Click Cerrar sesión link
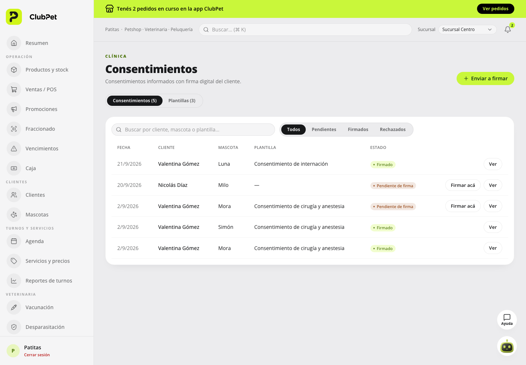Image resolution: width=526 pixels, height=365 pixels. 37,355
